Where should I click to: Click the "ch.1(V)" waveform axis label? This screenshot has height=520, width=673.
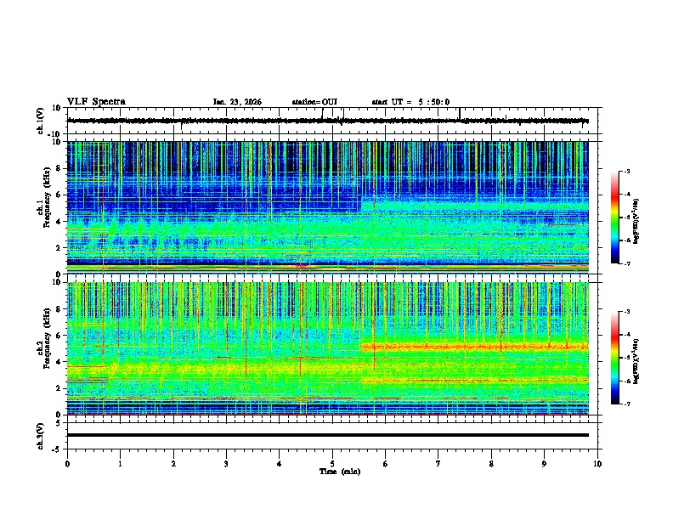[x=41, y=121]
